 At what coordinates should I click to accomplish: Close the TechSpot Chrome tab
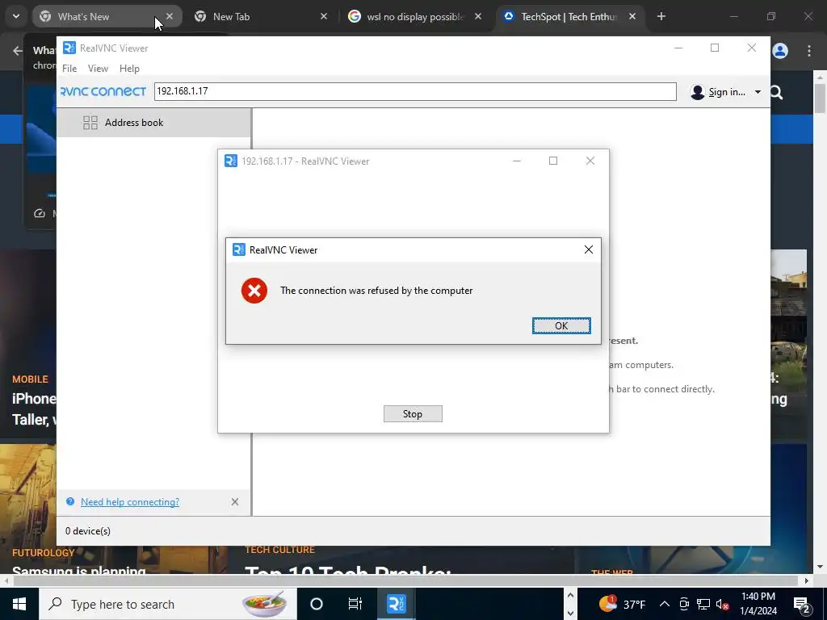pyautogui.click(x=632, y=16)
